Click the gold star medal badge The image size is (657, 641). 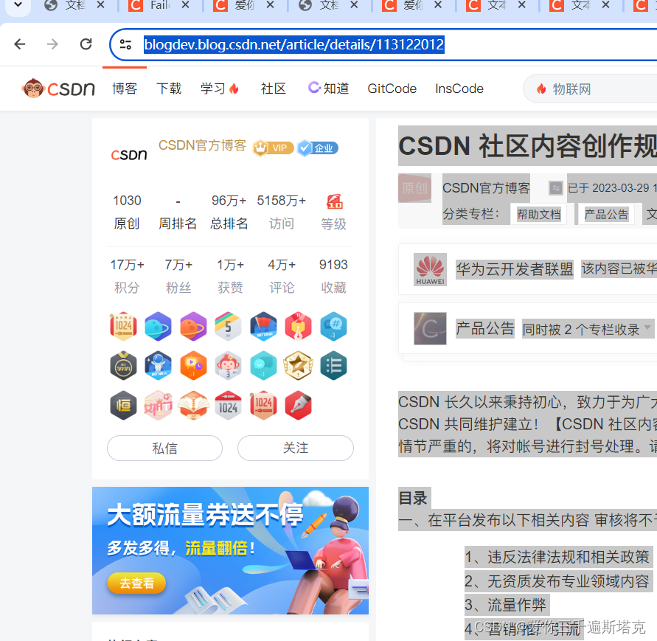point(298,366)
